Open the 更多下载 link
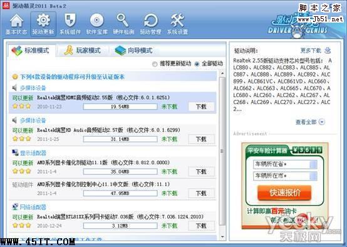Image resolution: width=347 pixels, height=247 pixels. (x=311, y=51)
